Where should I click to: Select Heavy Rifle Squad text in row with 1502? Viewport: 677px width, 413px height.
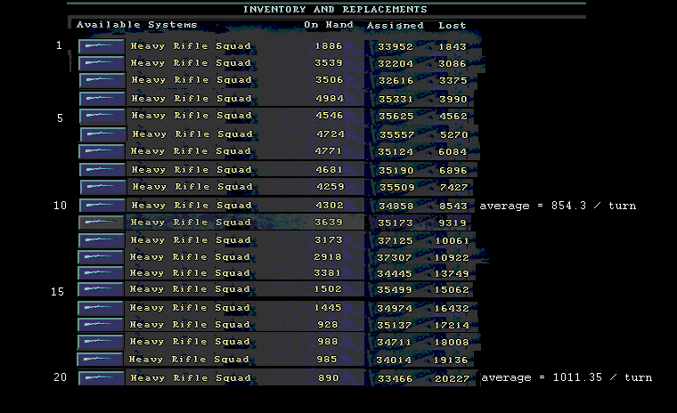pyautogui.click(x=190, y=289)
